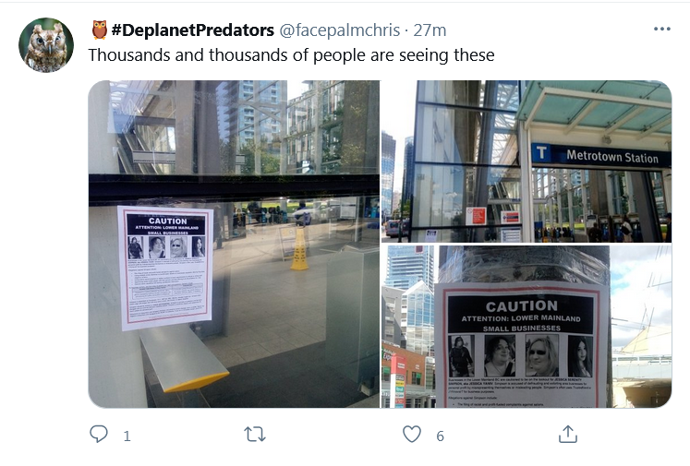Open the tweet via the 27m timestamp
The height and width of the screenshot is (466, 690).
[x=430, y=30]
